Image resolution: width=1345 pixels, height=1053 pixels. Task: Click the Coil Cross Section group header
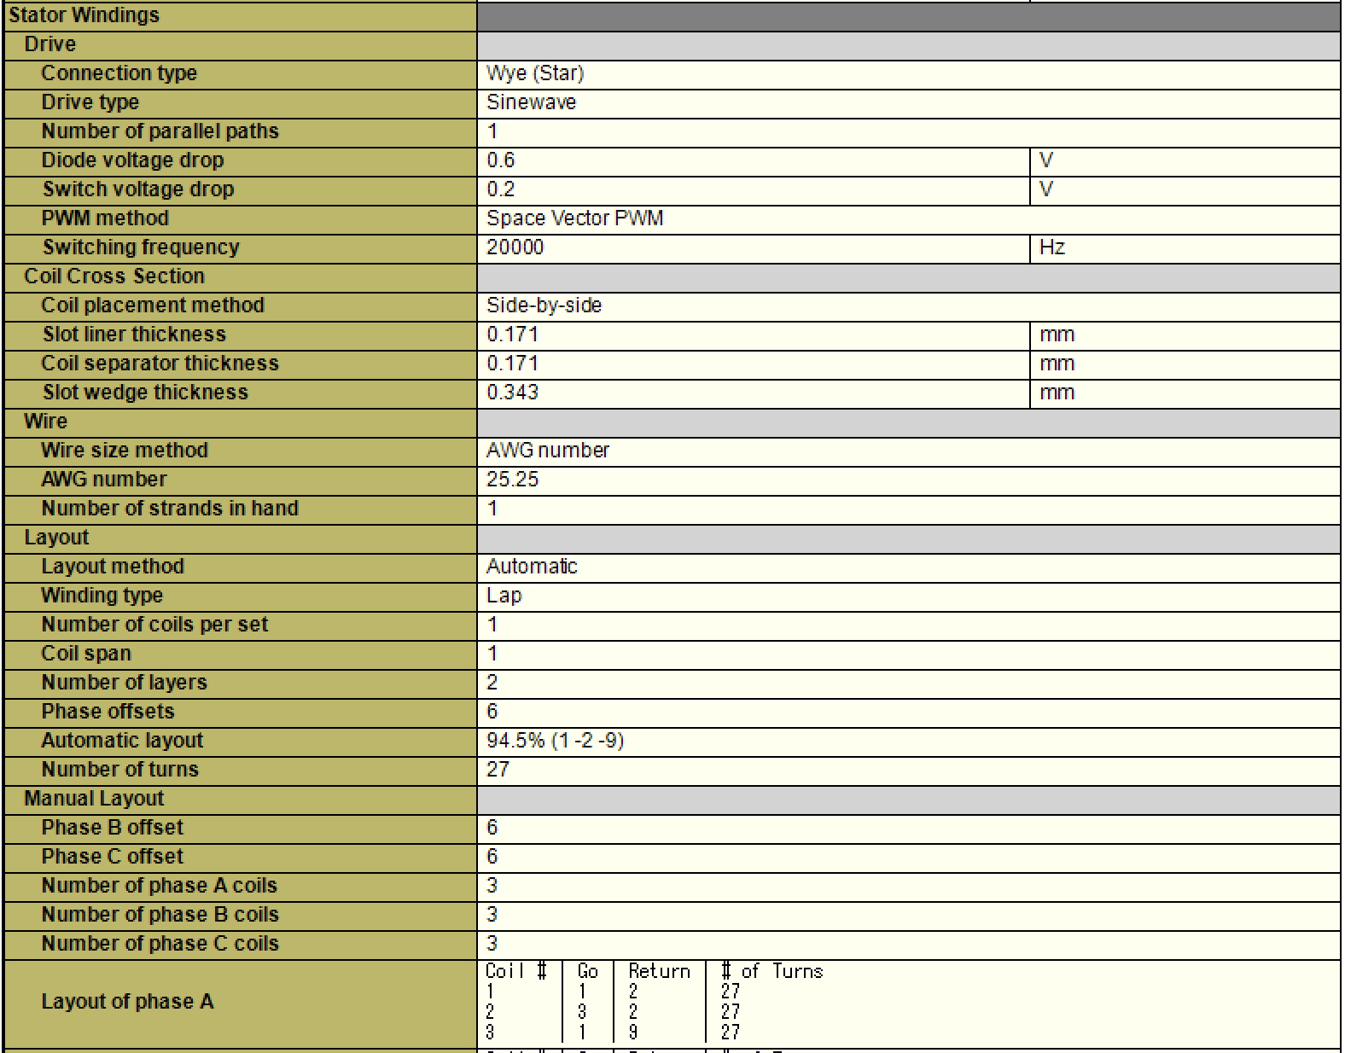point(114,276)
